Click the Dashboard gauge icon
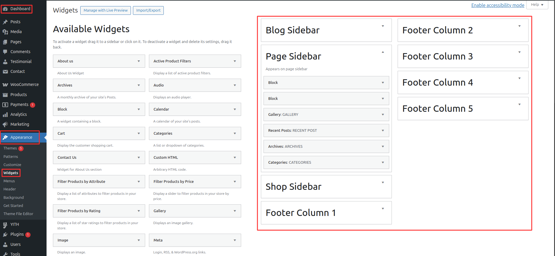 (x=5, y=9)
